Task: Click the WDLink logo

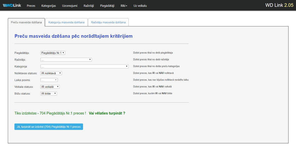Action: click(12, 6)
